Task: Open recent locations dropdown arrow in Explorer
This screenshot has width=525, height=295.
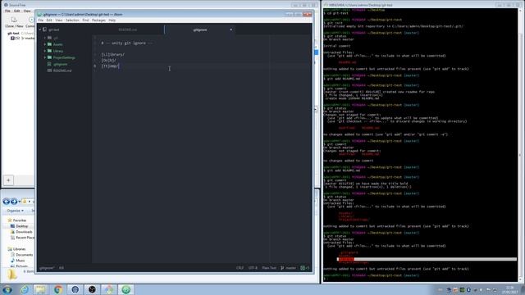Action: (x=20, y=202)
